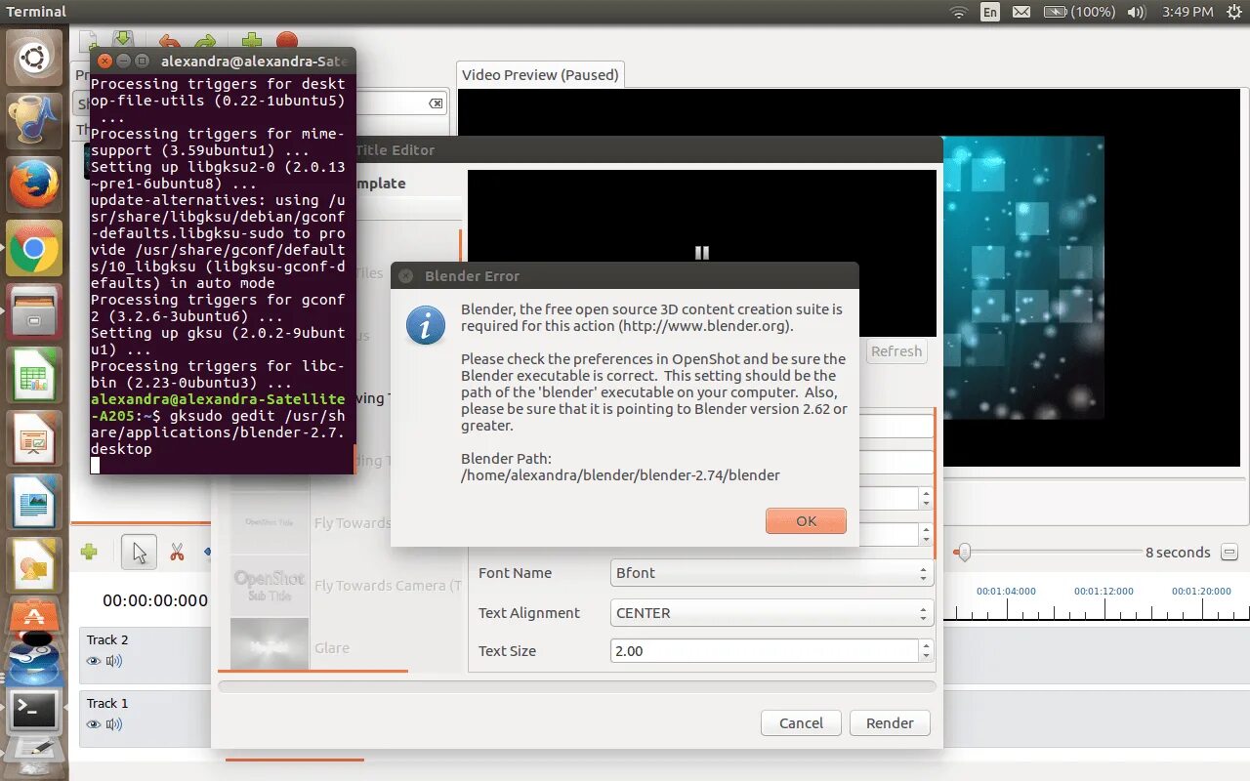The height and width of the screenshot is (781, 1250).
Task: Switch to Terminal via dock icon
Action: click(x=34, y=712)
